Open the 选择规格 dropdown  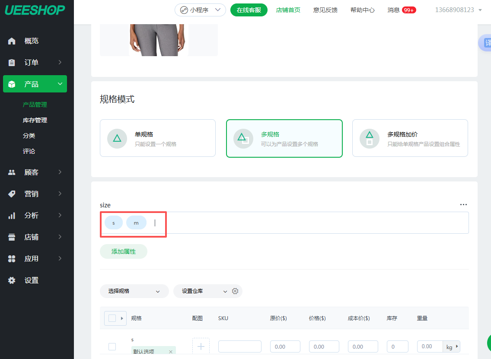134,291
